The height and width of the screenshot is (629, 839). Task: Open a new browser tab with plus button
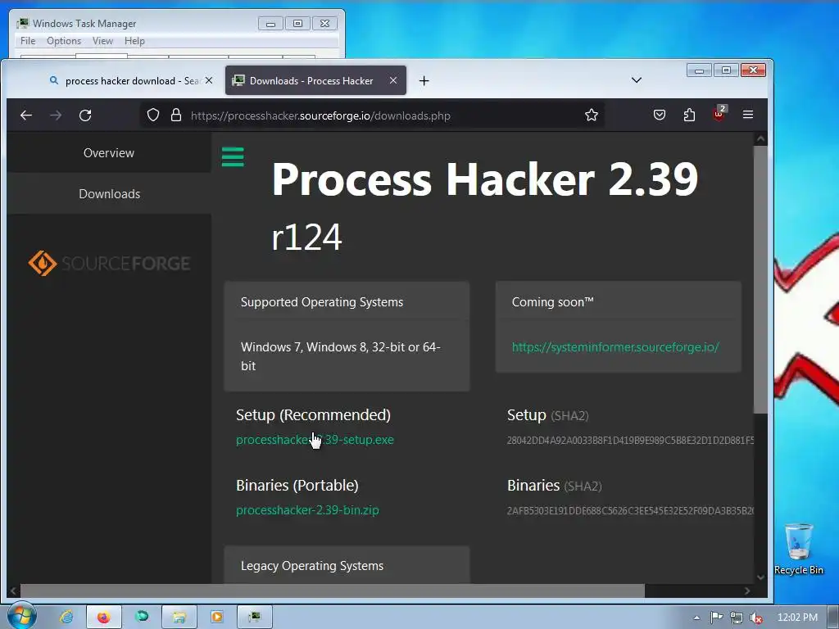[424, 81]
